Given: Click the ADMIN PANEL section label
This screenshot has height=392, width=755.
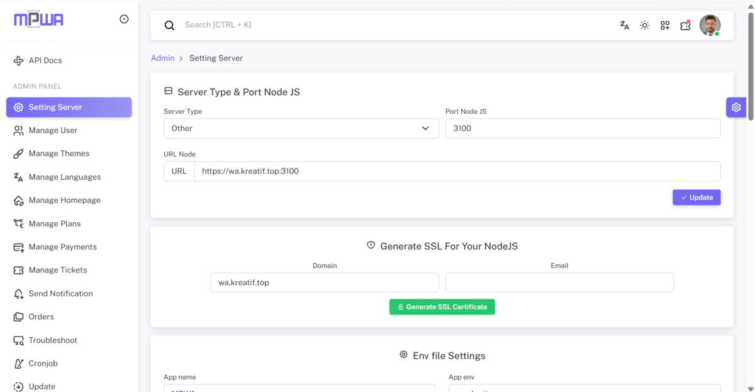Looking at the screenshot, I should [37, 87].
